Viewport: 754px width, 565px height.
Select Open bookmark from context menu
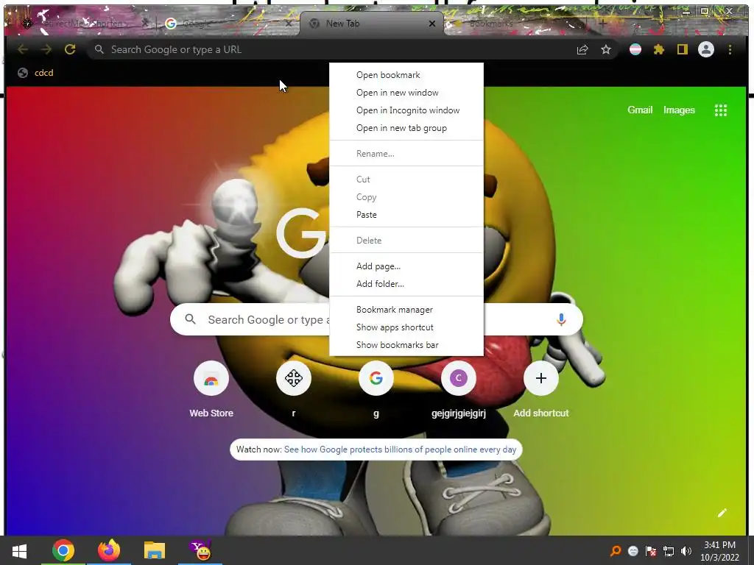click(406, 75)
